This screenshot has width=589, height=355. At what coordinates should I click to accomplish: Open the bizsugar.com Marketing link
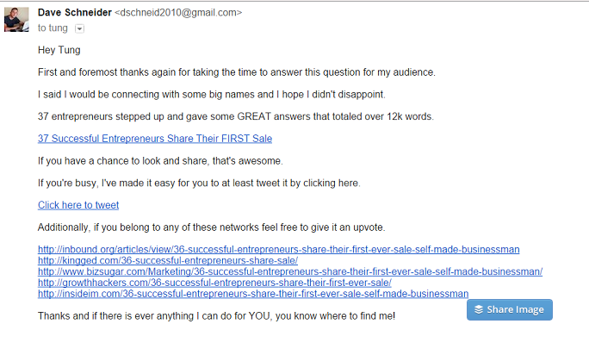[x=289, y=271]
